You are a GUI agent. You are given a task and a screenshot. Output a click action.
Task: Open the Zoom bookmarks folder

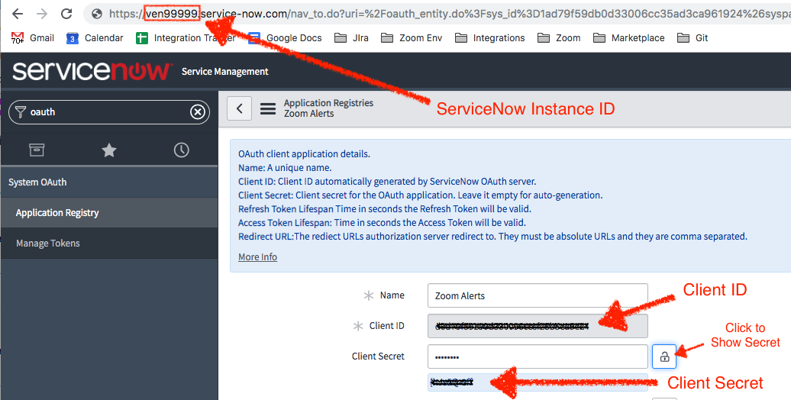point(559,38)
